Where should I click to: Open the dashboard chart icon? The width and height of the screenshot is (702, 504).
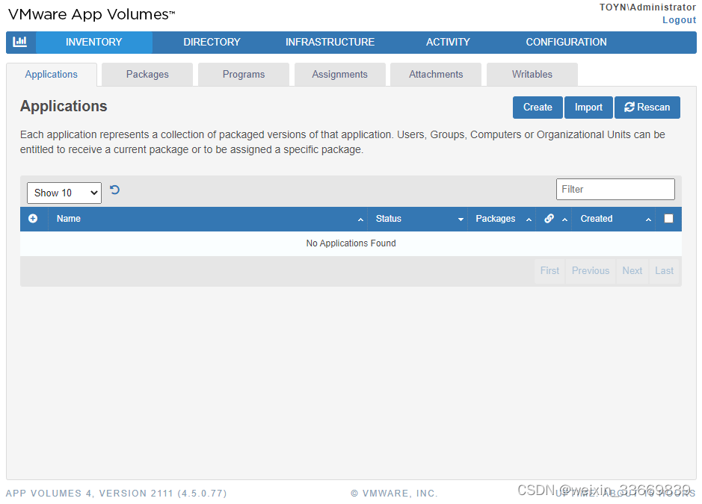(x=20, y=42)
